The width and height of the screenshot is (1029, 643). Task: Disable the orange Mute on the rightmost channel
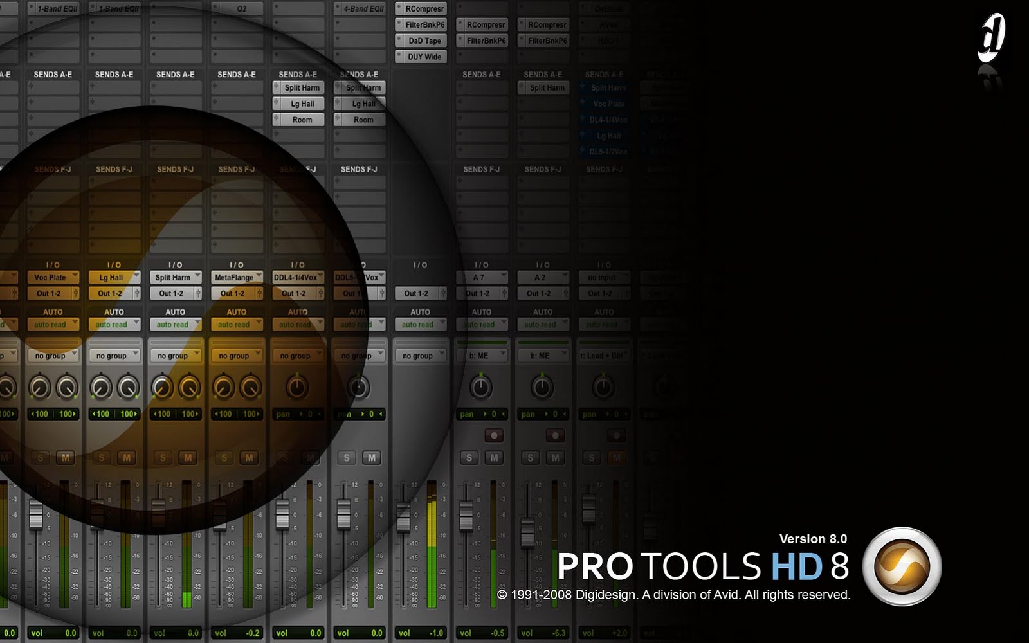pyautogui.click(x=615, y=458)
